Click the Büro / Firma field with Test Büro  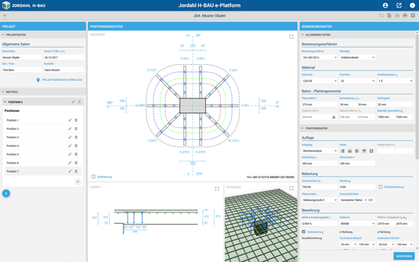(x=22, y=70)
